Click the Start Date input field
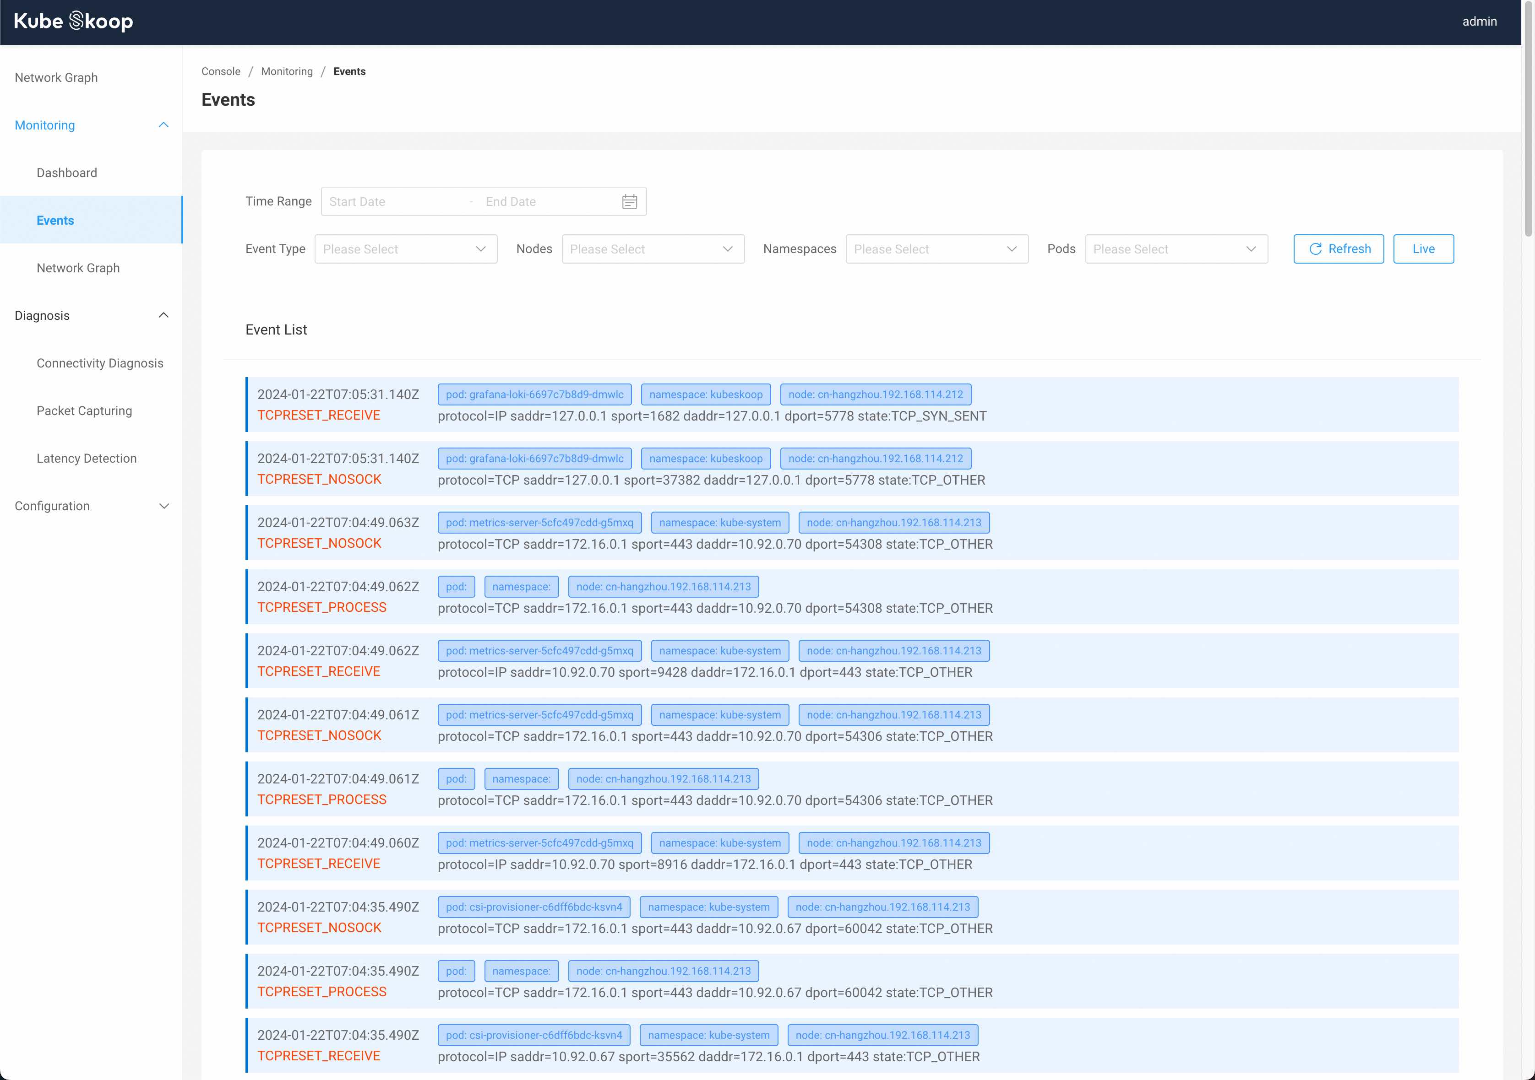Image resolution: width=1535 pixels, height=1080 pixels. (x=394, y=202)
